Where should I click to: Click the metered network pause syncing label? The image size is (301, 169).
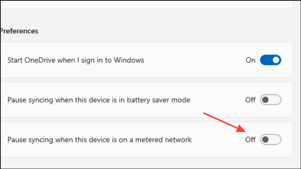click(99, 140)
